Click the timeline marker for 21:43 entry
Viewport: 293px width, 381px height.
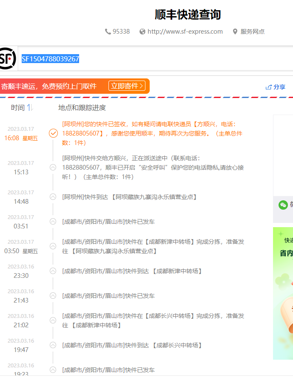pos(53,296)
